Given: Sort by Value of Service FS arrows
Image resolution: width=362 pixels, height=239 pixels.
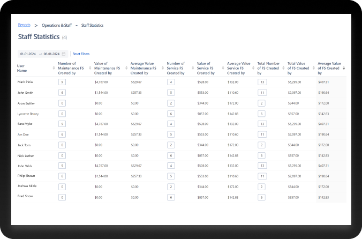Looking at the screenshot, I should [x=223, y=68].
